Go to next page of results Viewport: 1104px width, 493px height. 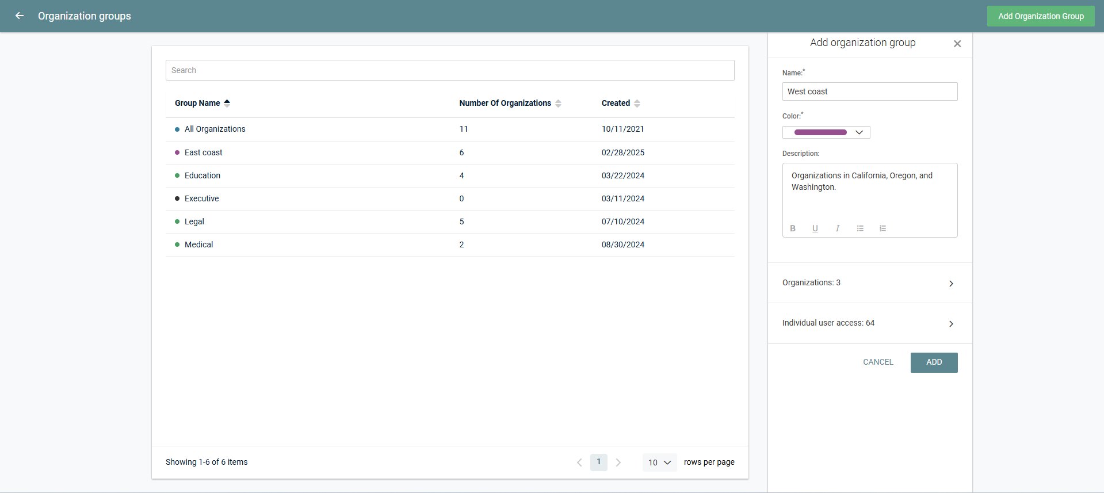(618, 463)
